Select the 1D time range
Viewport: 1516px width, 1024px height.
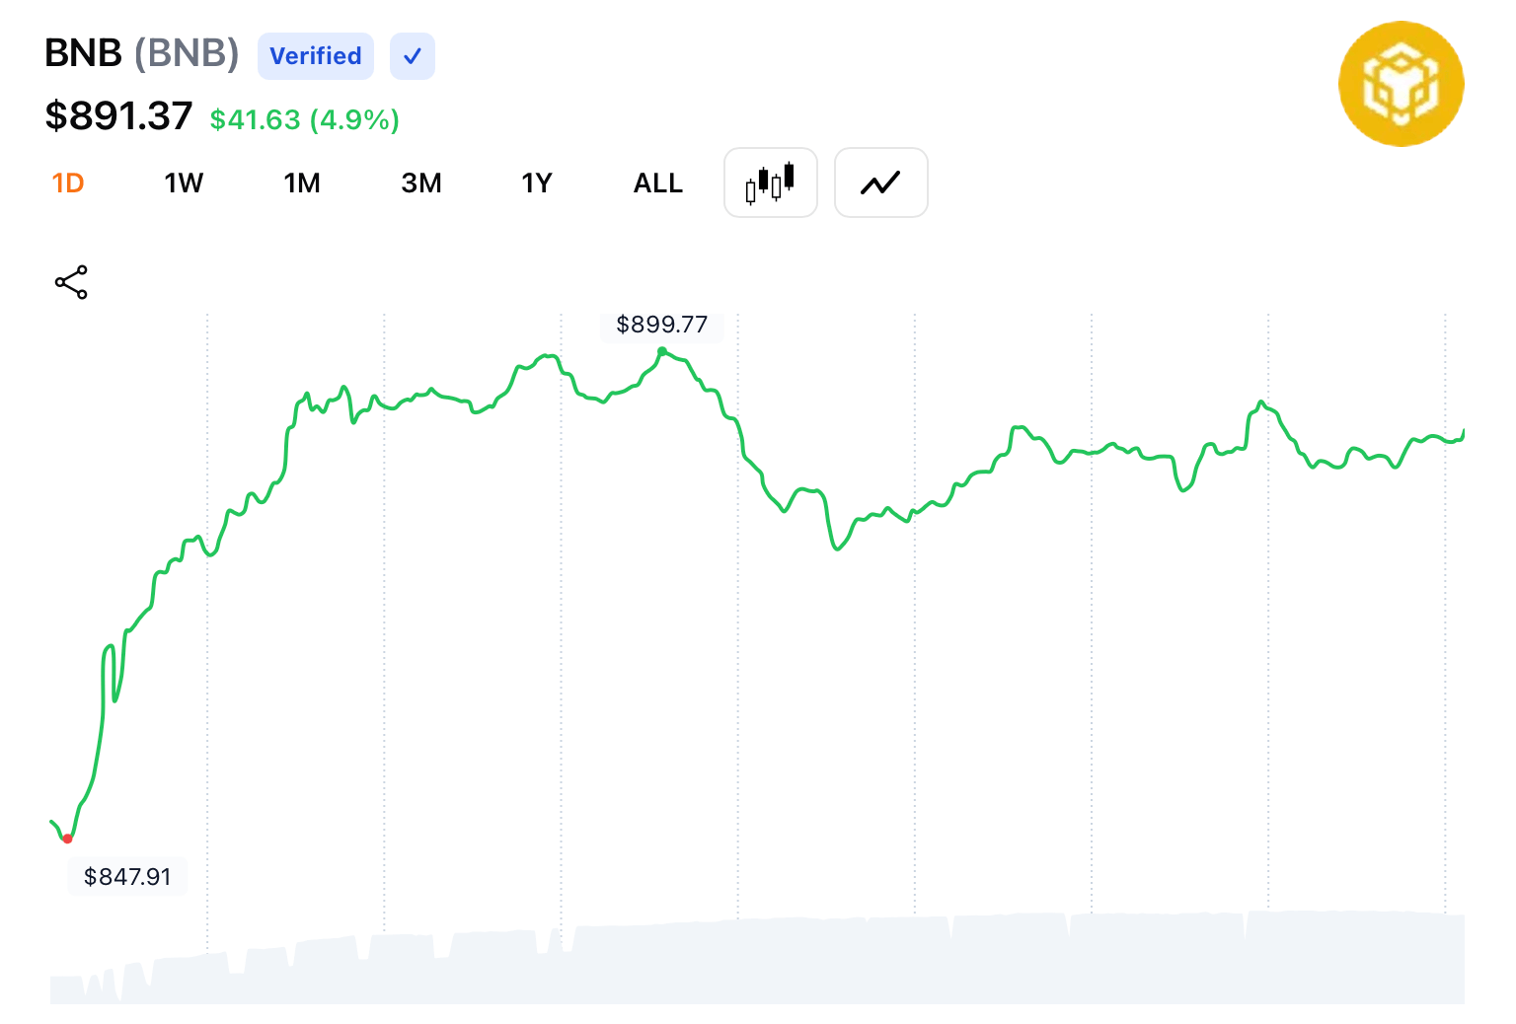(68, 183)
